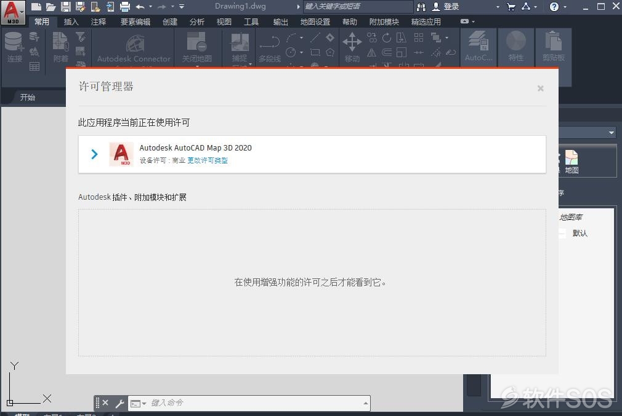
Task: Switch to the 常用 ribbon tab
Action: pyautogui.click(x=42, y=22)
